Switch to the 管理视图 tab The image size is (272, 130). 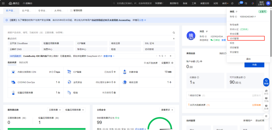tap(76, 11)
